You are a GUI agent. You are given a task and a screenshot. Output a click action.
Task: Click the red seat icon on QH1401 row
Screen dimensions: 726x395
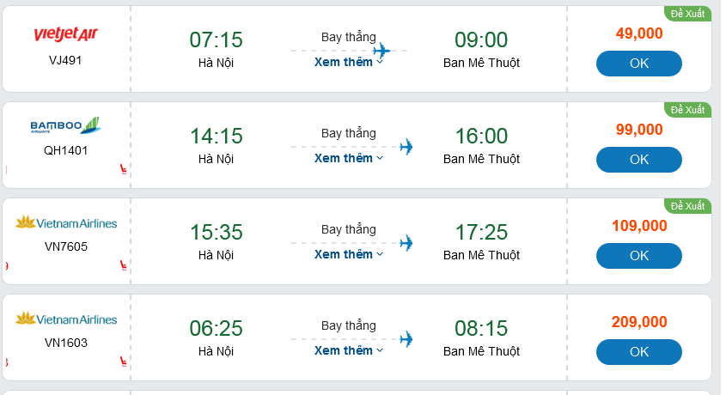[x=122, y=170]
